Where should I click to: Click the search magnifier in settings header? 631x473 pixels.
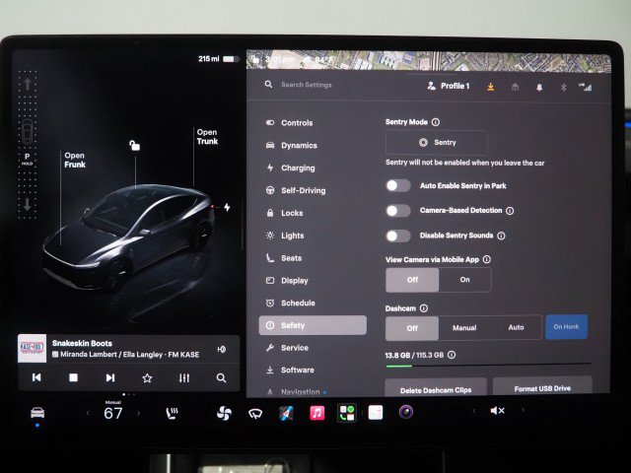pyautogui.click(x=268, y=85)
